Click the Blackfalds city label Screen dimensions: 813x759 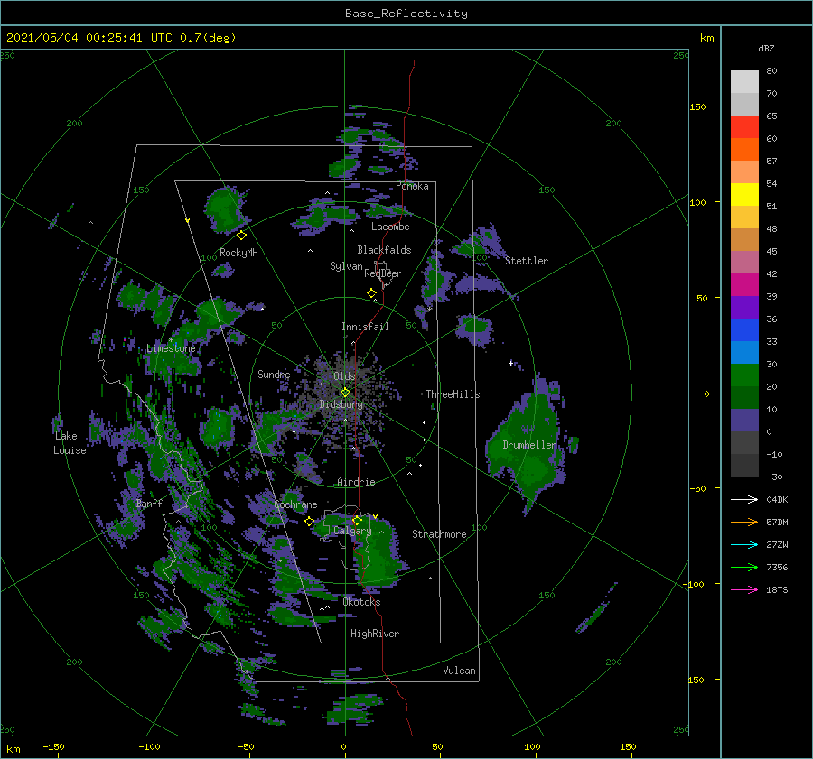(x=384, y=250)
